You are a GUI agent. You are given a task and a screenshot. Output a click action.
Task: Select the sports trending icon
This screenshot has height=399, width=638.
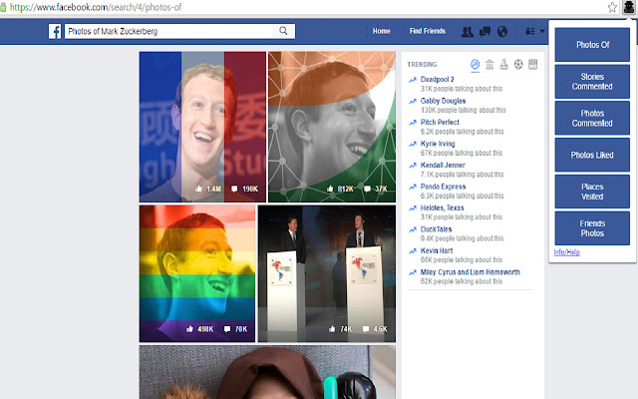click(519, 64)
